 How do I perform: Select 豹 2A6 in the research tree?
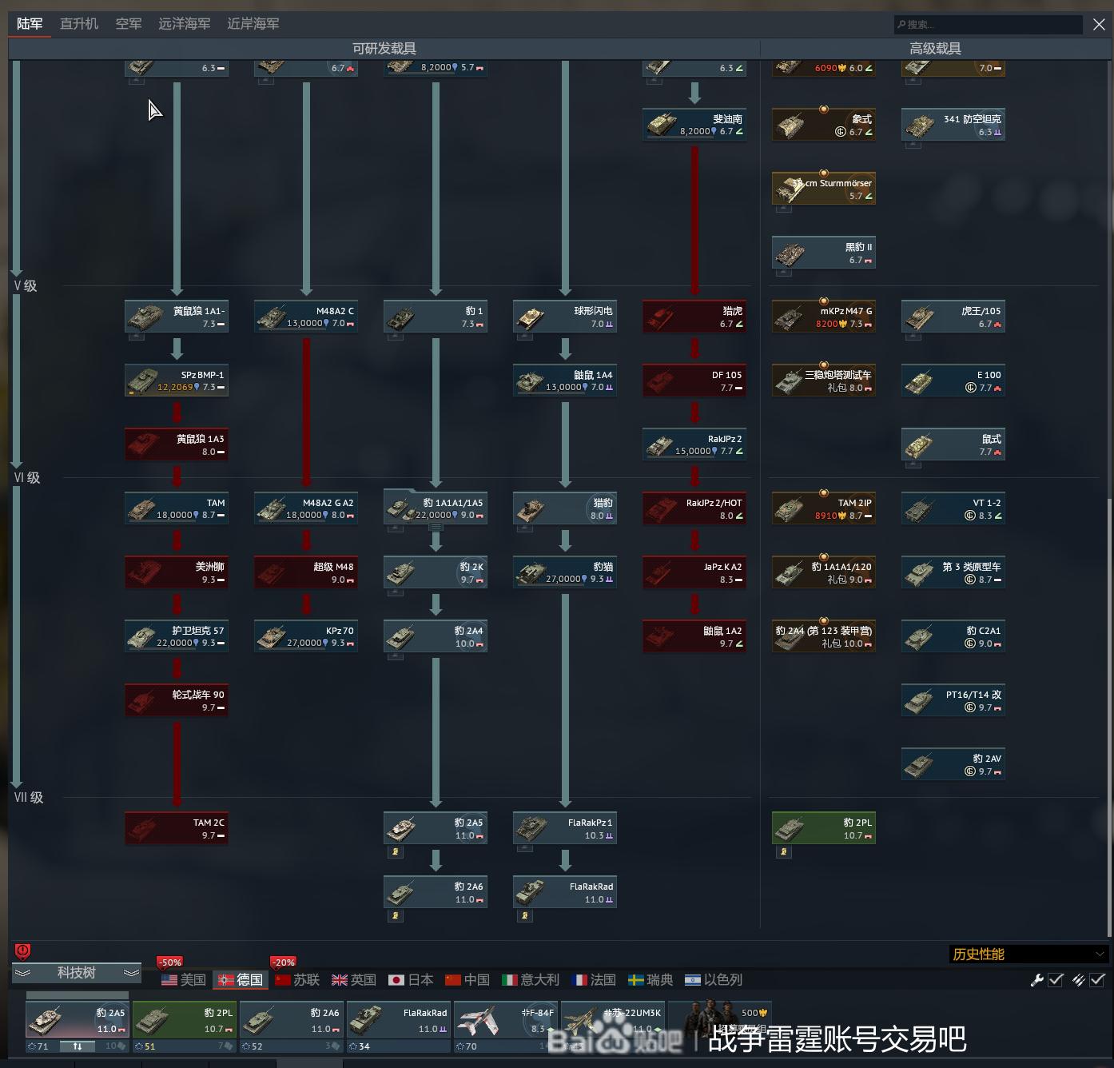tap(436, 892)
